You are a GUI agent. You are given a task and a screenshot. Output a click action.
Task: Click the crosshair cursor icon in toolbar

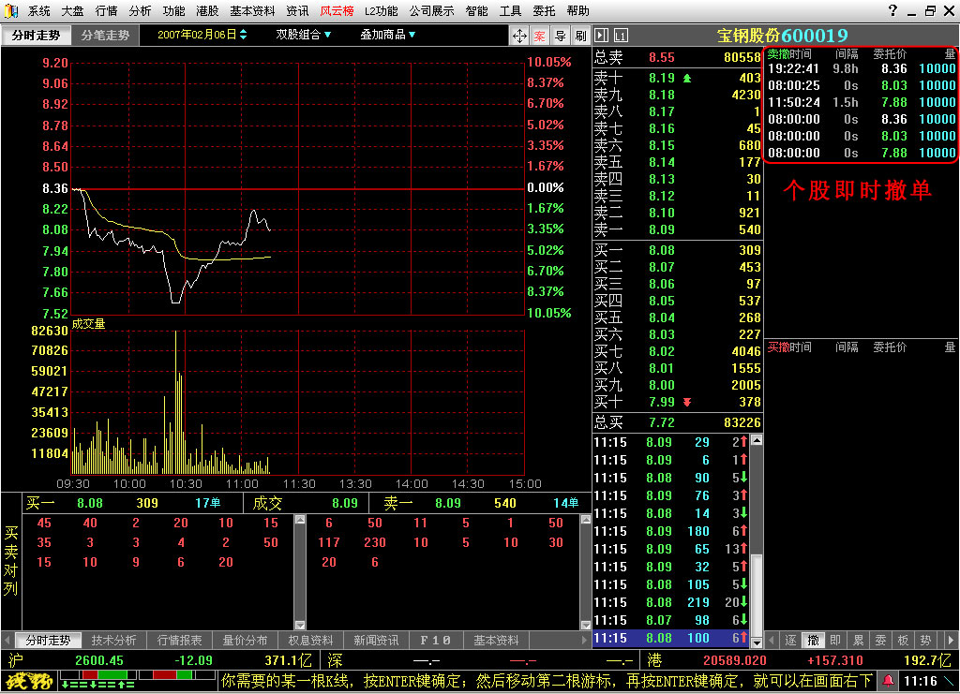click(519, 36)
